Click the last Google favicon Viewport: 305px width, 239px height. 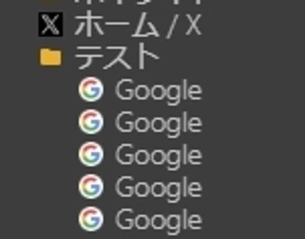(x=91, y=219)
